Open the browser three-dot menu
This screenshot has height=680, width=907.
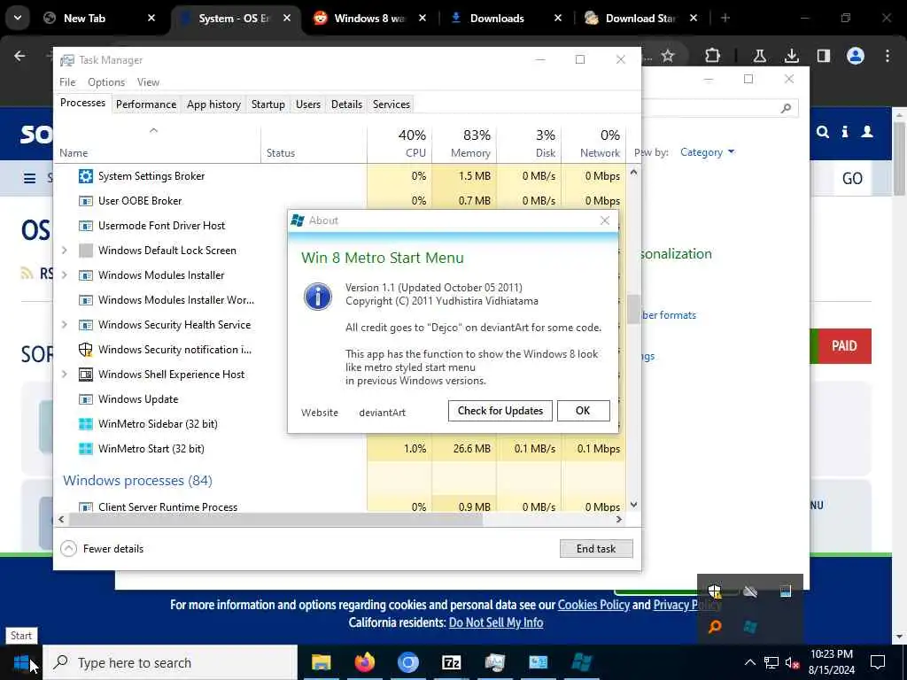click(888, 56)
